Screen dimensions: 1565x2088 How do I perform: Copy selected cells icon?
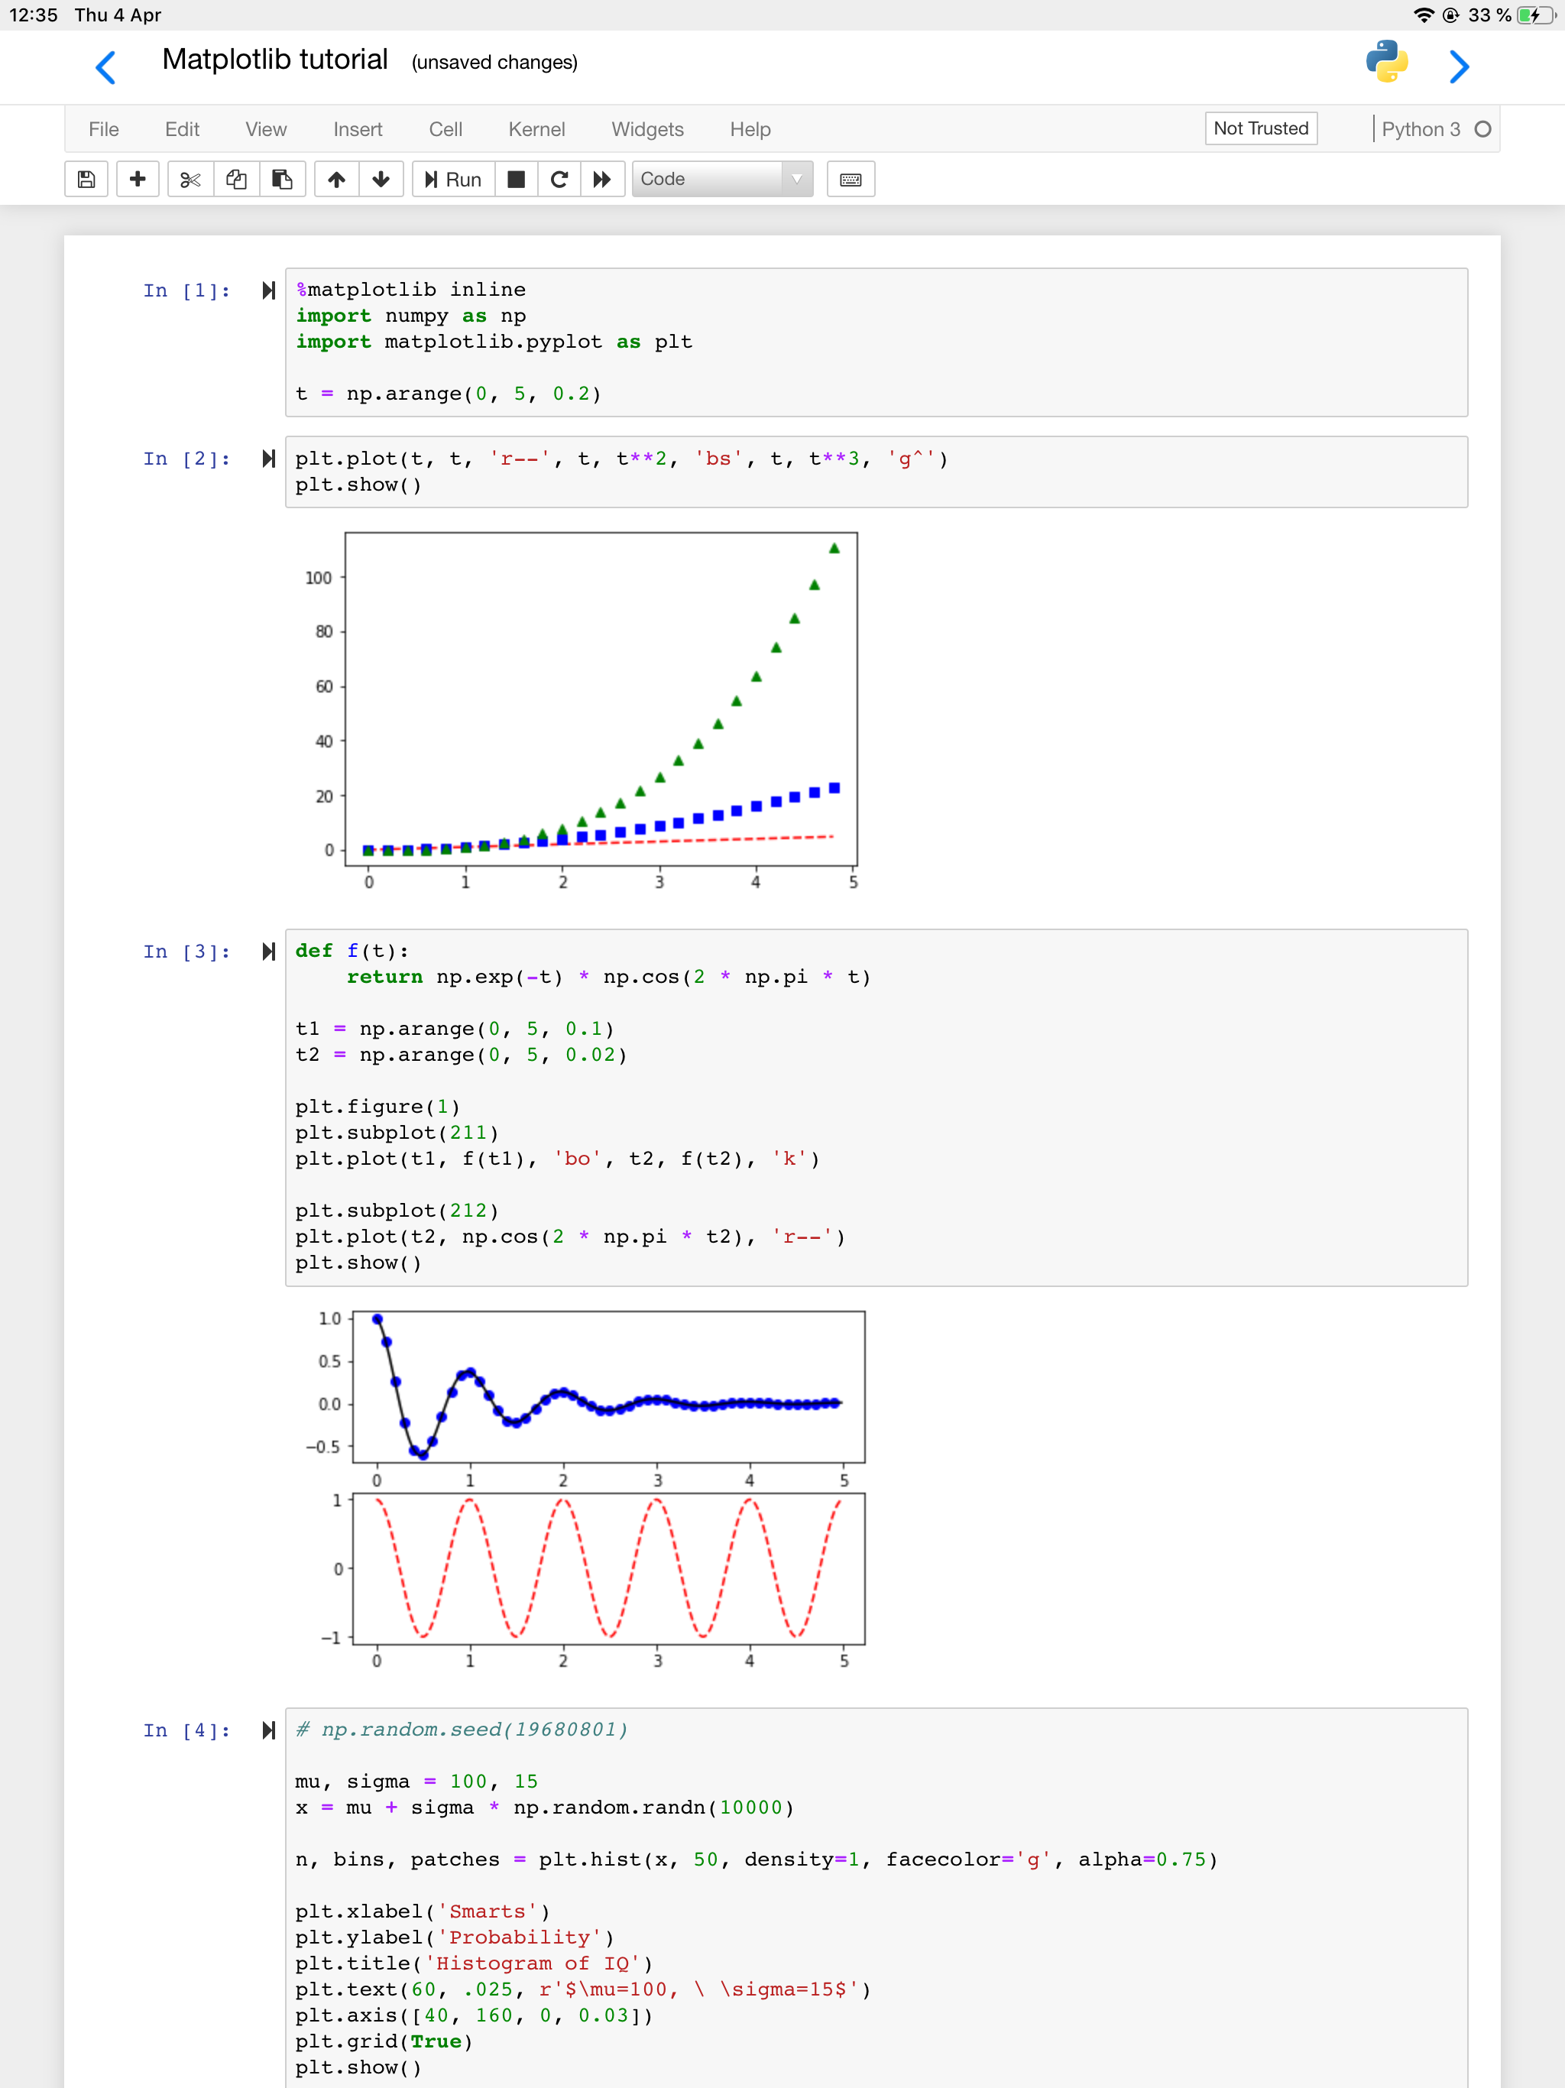(237, 180)
